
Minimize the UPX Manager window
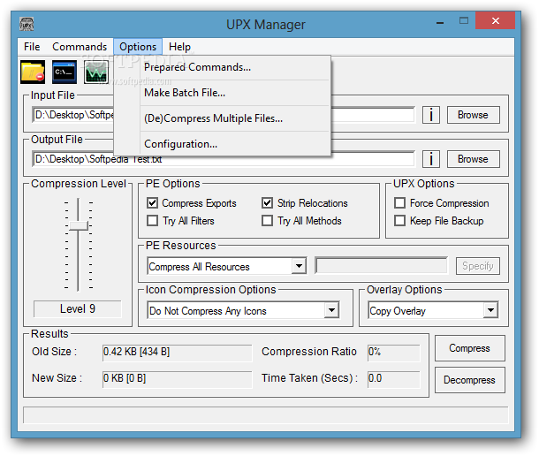point(440,22)
